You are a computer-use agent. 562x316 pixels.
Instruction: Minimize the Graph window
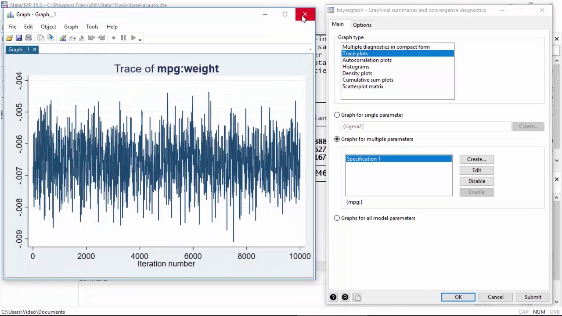[x=265, y=14]
